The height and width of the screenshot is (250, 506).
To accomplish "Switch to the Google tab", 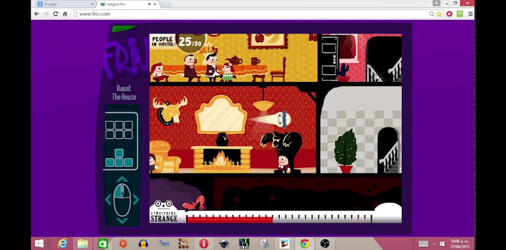I will pos(64,4).
